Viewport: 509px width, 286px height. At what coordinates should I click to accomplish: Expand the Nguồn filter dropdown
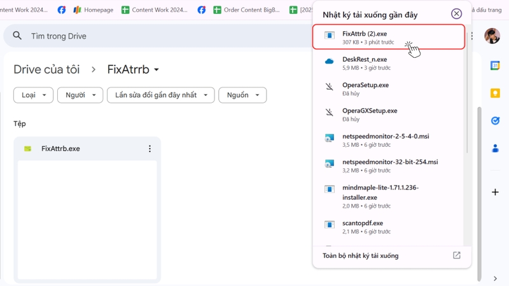242,95
